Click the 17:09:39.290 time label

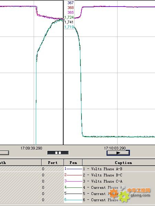[x=31, y=148]
